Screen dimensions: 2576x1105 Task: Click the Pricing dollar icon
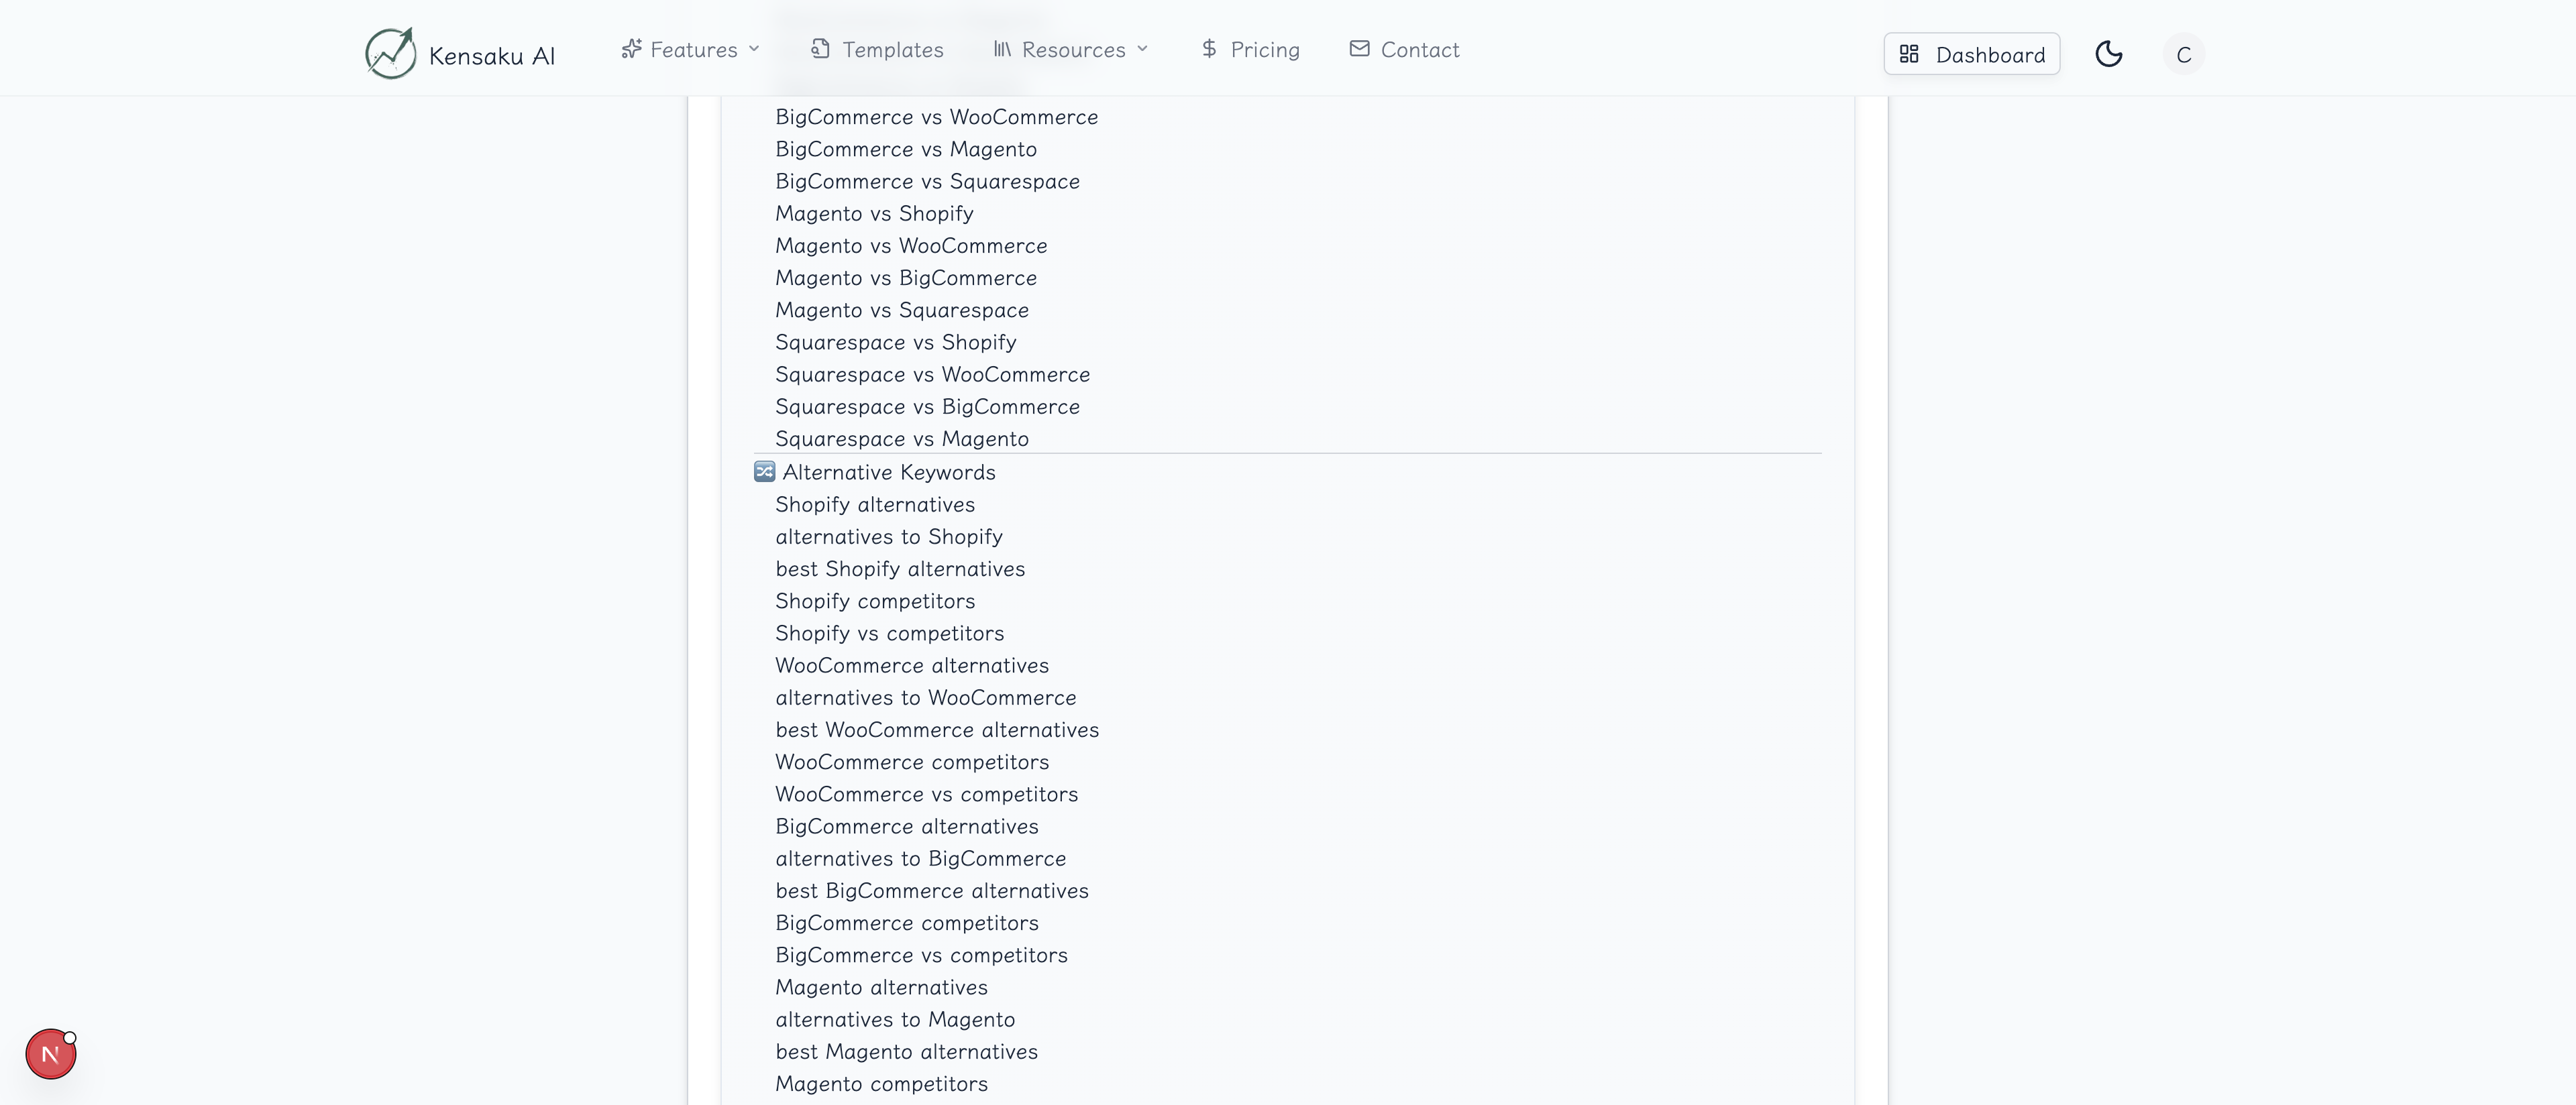point(1209,49)
